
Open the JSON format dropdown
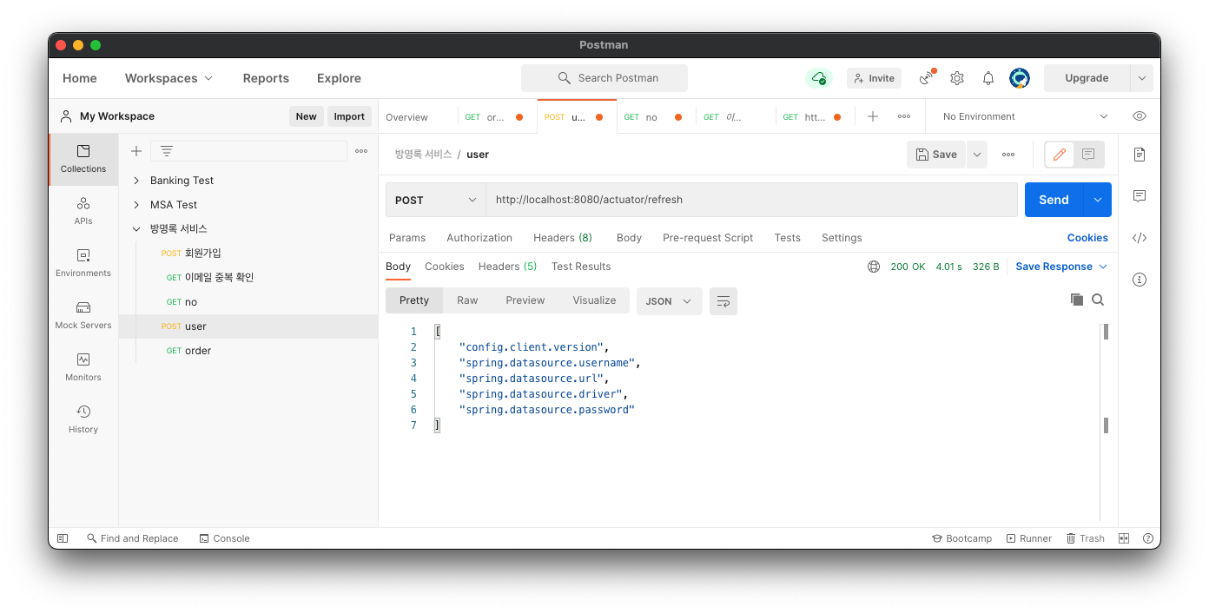tap(670, 301)
